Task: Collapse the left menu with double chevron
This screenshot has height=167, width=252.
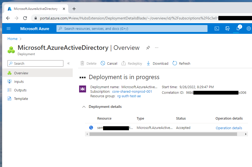Action: tap(68, 63)
